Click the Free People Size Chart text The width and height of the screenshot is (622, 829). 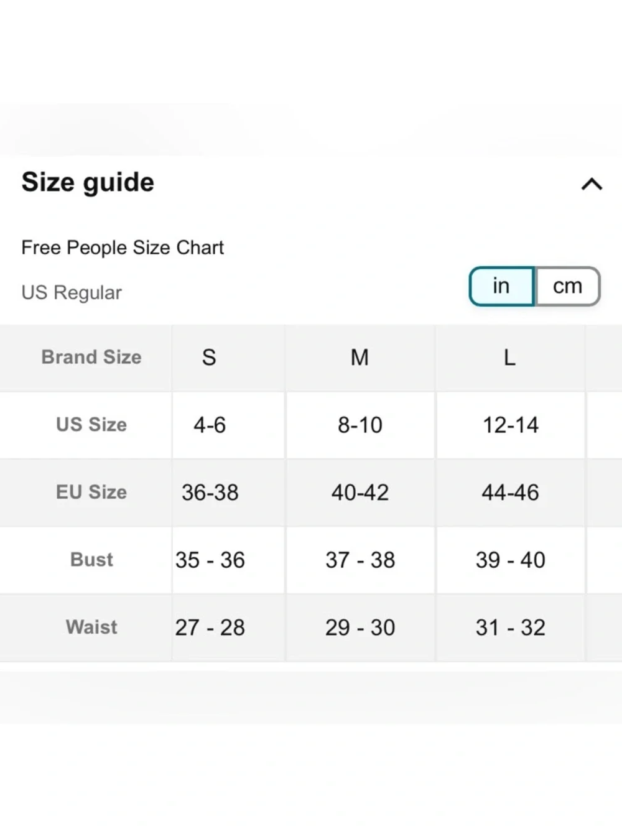point(123,248)
